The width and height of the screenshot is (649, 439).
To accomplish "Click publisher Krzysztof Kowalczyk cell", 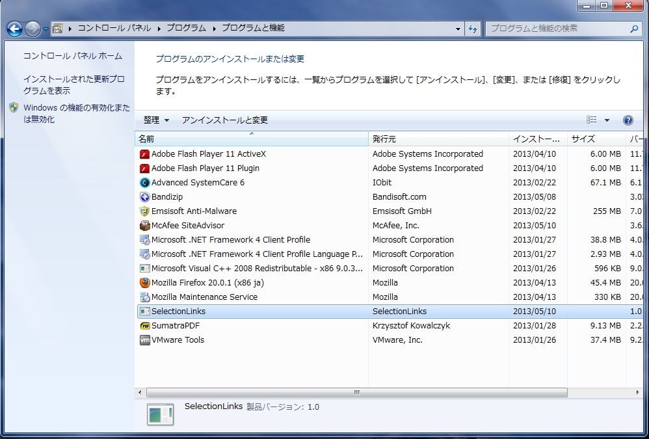I will point(411,326).
